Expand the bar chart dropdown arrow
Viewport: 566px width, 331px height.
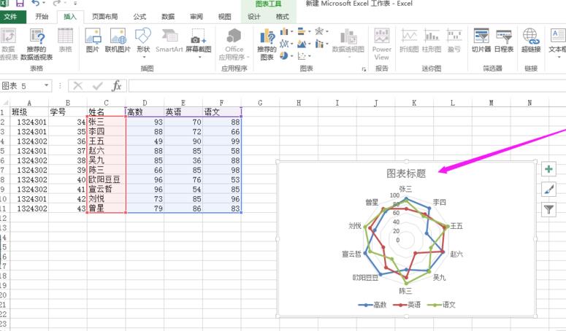[310, 31]
